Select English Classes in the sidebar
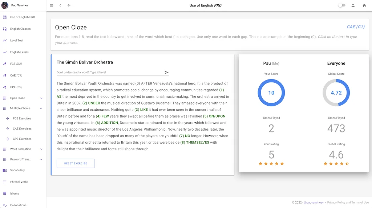This screenshot has width=372, height=208. pyautogui.click(x=20, y=29)
